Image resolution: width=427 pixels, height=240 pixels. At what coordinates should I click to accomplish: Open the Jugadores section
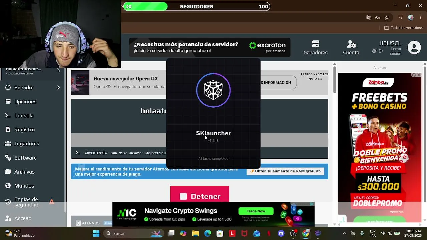pyautogui.click(x=27, y=143)
